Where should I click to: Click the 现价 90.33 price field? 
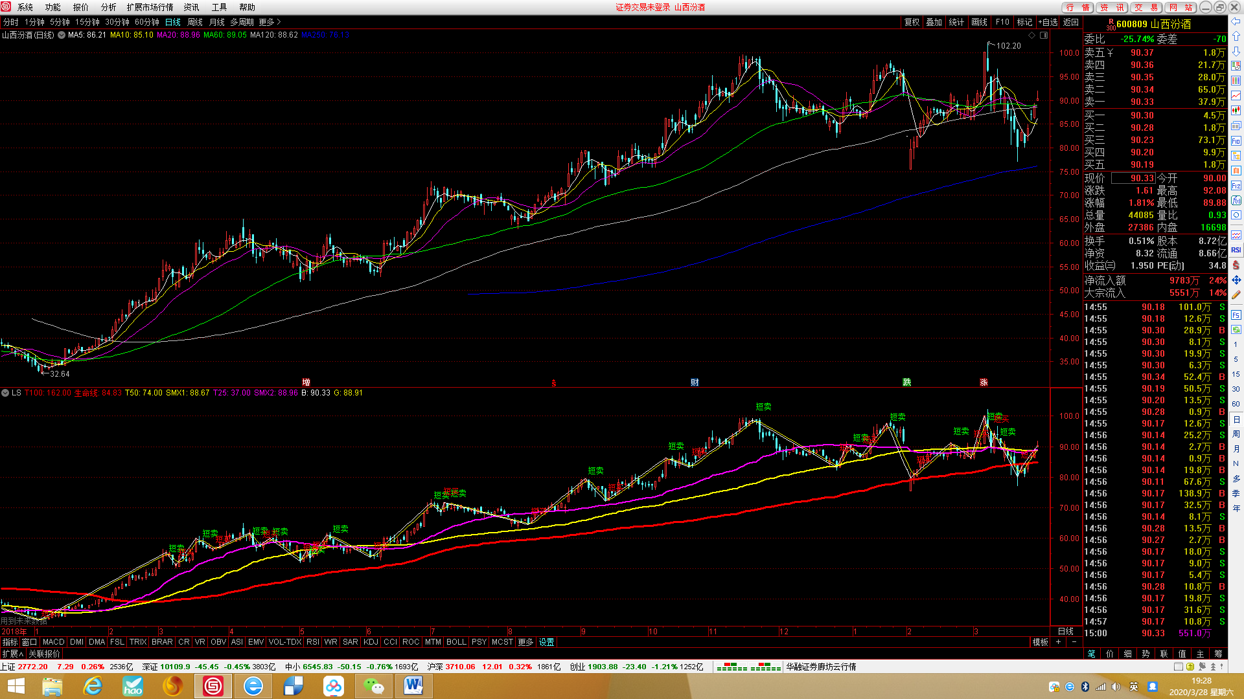(1133, 178)
